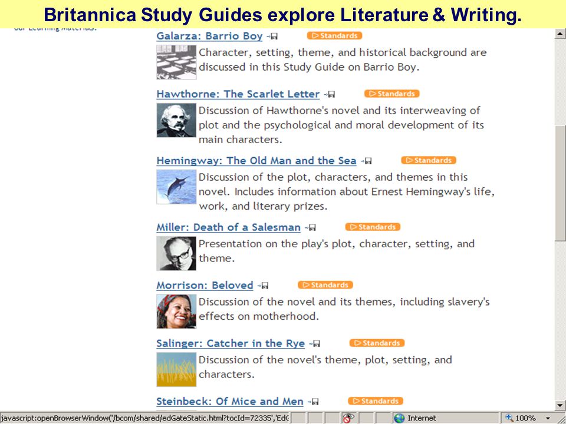Click the save icon next to Death of a Salesman
Screen dimensions: 566x424
pos(310,228)
